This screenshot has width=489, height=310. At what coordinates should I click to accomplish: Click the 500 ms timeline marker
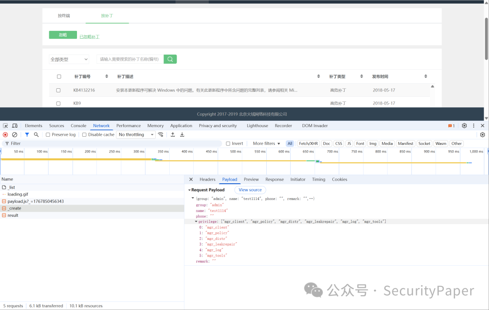pos(235,152)
